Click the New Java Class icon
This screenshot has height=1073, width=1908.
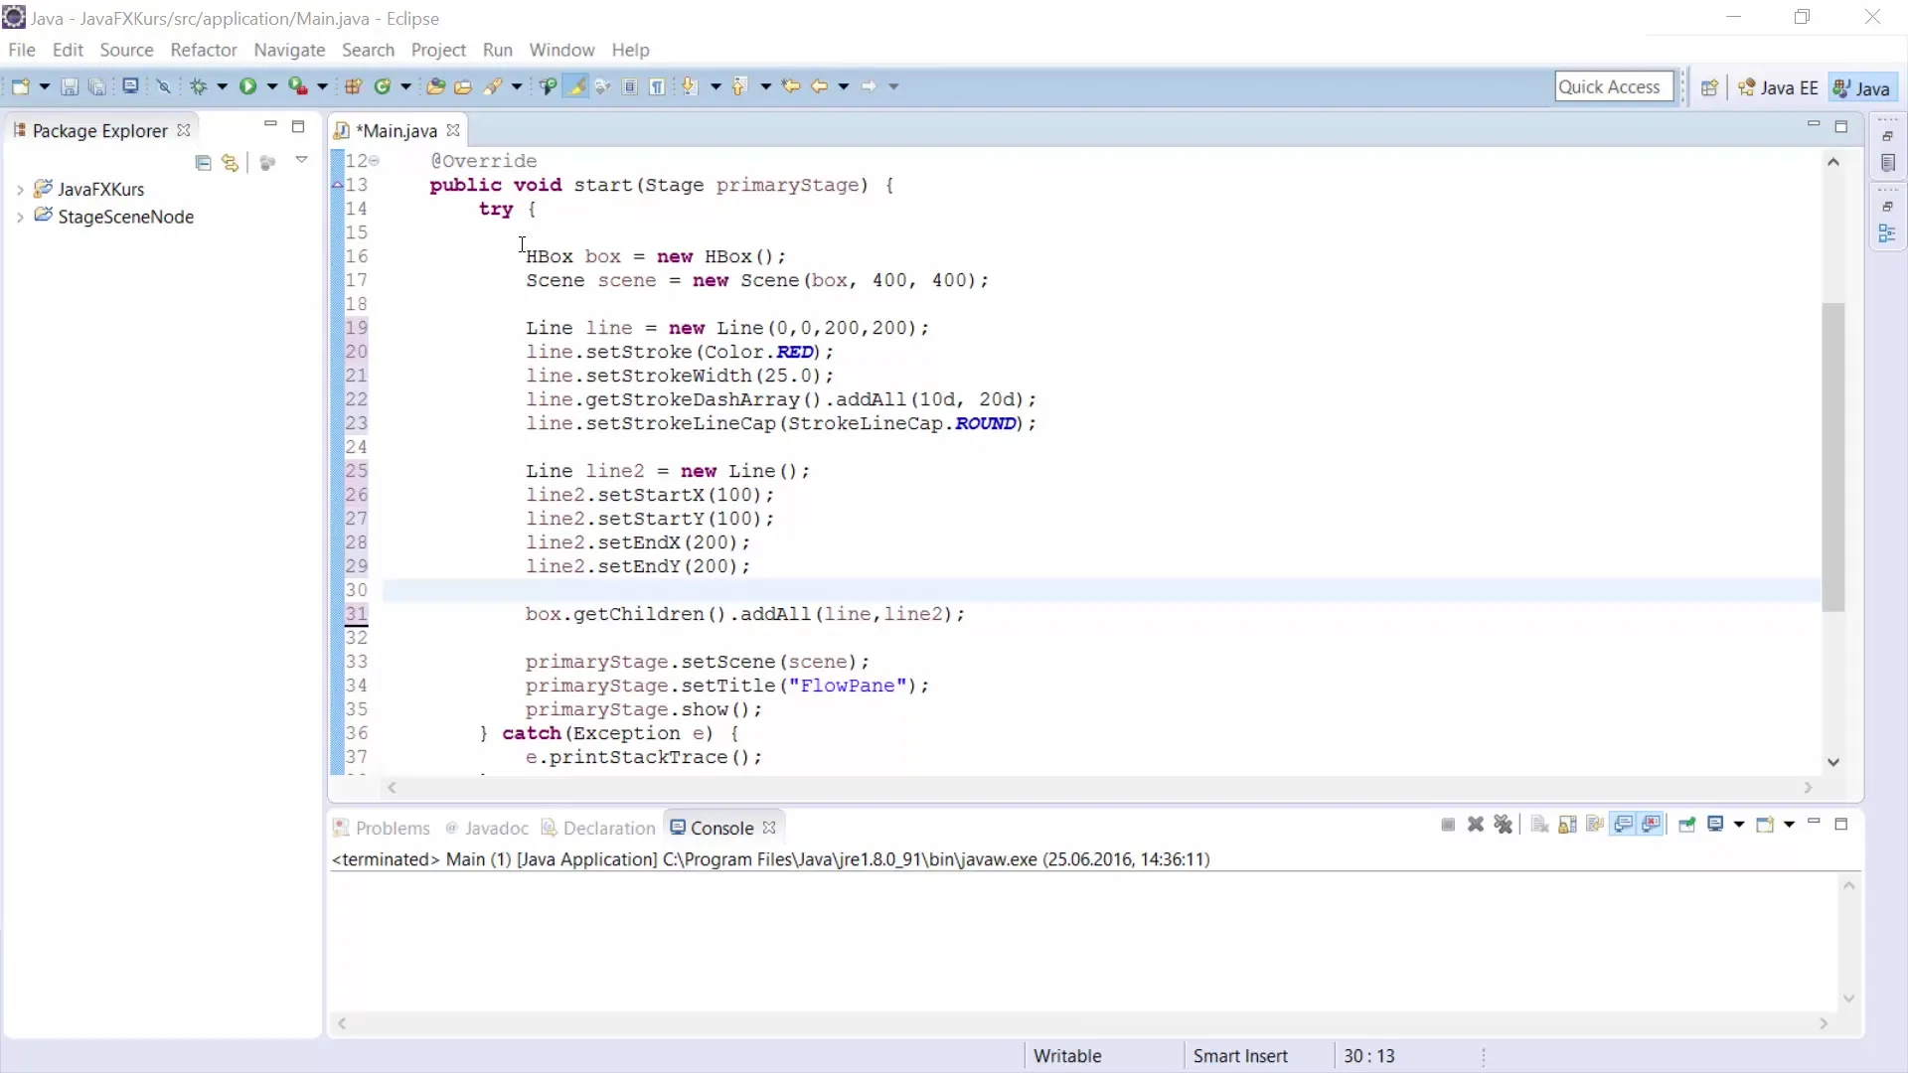click(383, 86)
